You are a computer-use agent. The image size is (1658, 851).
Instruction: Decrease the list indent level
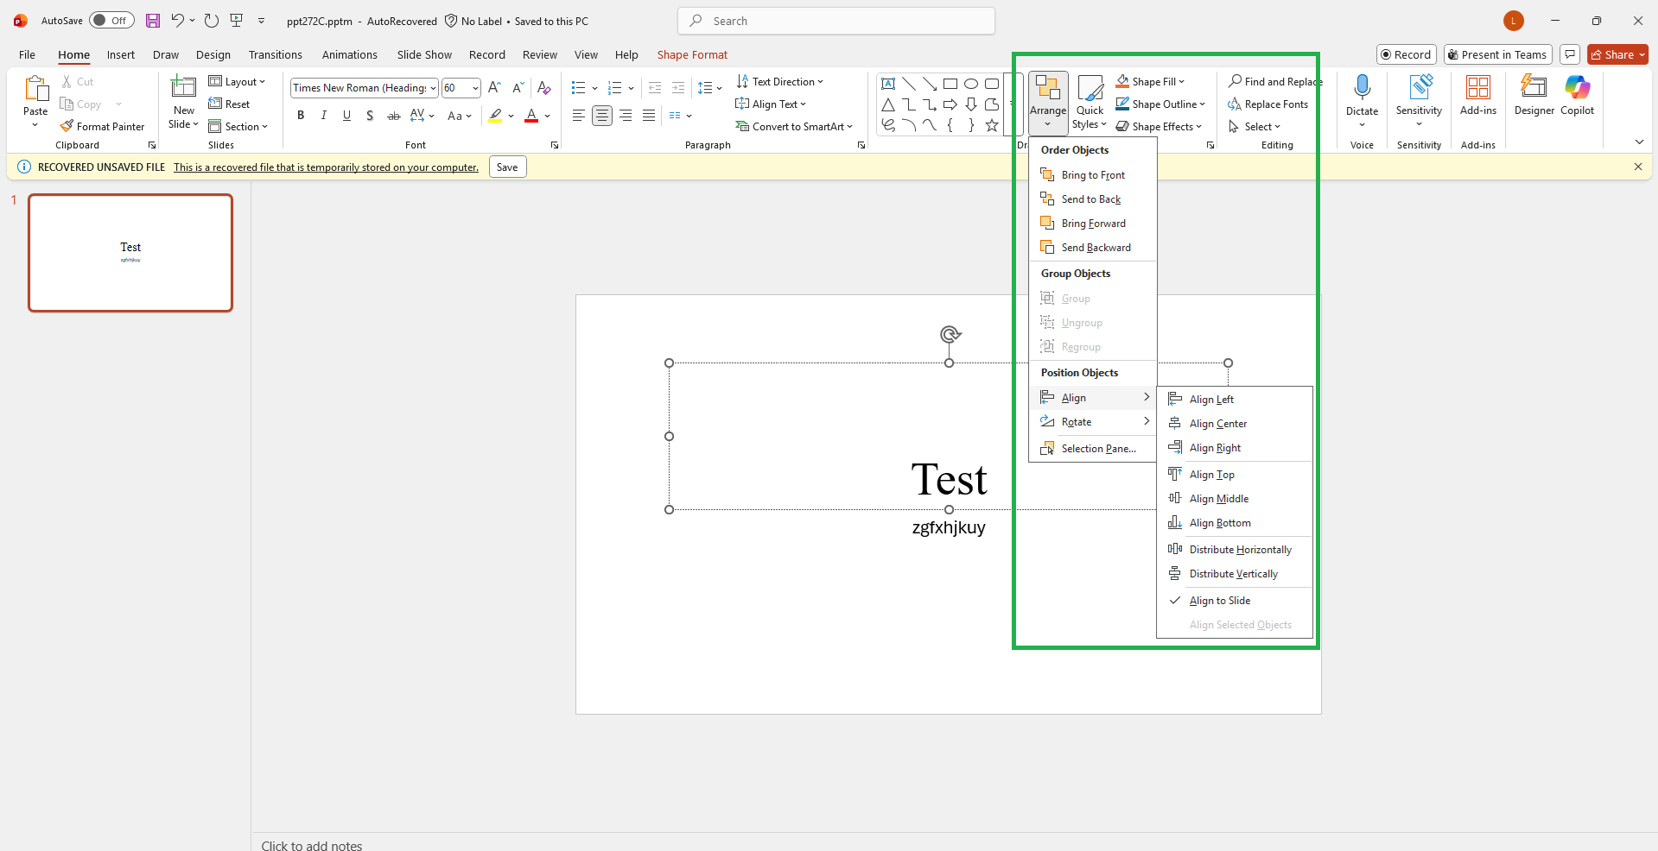click(655, 87)
